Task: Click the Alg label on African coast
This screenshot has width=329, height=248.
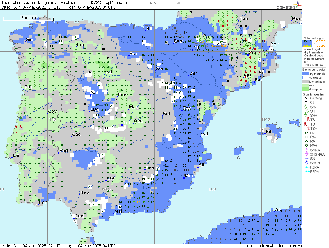Action: click(279, 209)
